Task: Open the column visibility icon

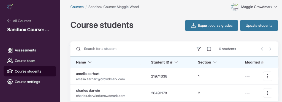Action: coord(209,49)
